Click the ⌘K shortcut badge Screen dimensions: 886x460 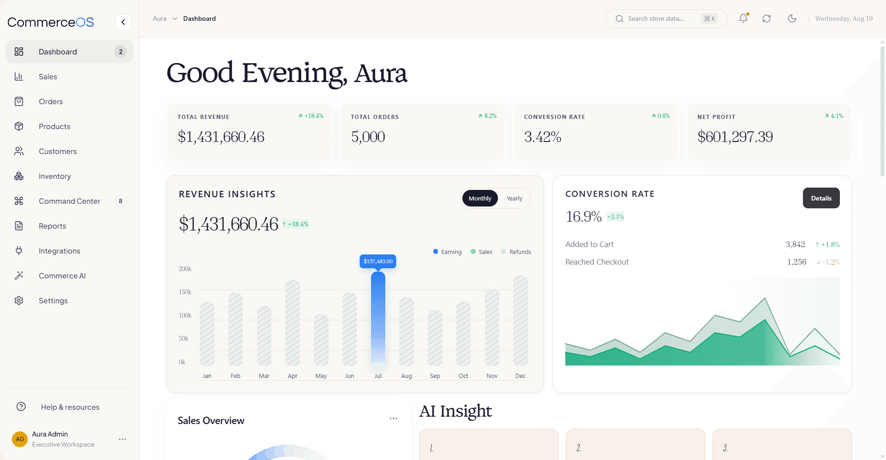coord(710,18)
